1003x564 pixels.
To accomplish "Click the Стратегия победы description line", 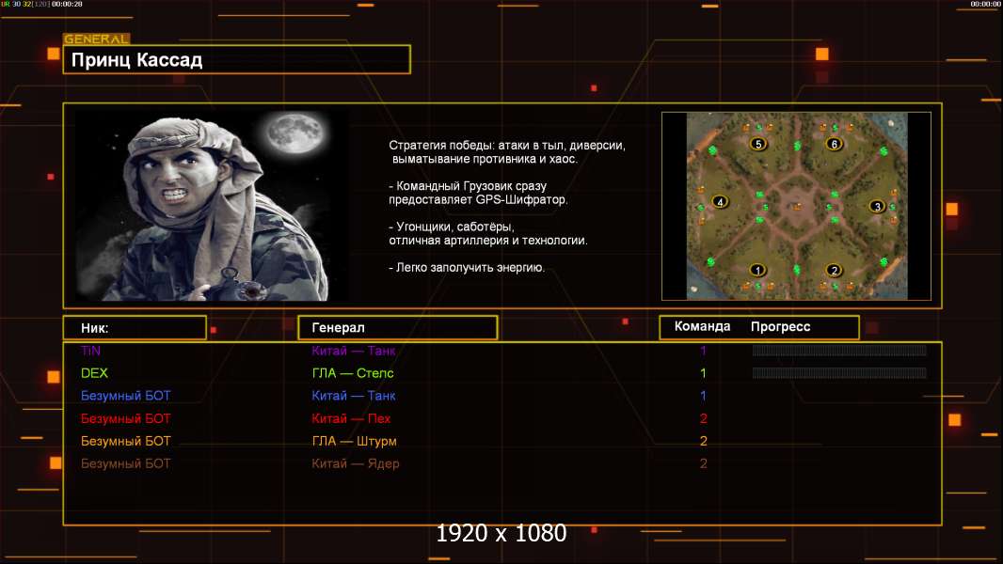I will (x=507, y=152).
